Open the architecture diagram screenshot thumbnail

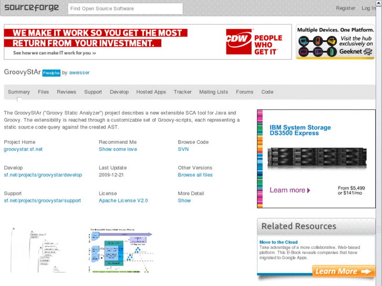coord(121,250)
